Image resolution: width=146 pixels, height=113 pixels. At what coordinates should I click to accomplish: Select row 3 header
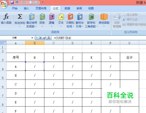[3, 57]
